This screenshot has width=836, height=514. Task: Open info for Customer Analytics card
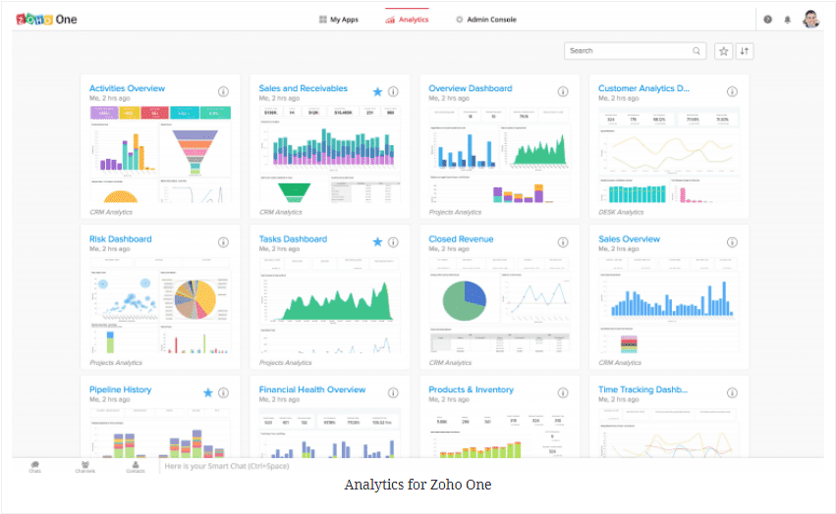(732, 91)
